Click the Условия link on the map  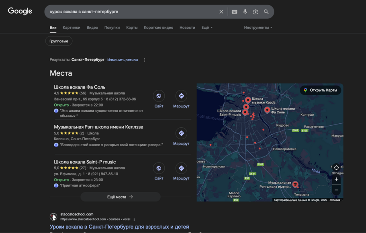pos(335,200)
